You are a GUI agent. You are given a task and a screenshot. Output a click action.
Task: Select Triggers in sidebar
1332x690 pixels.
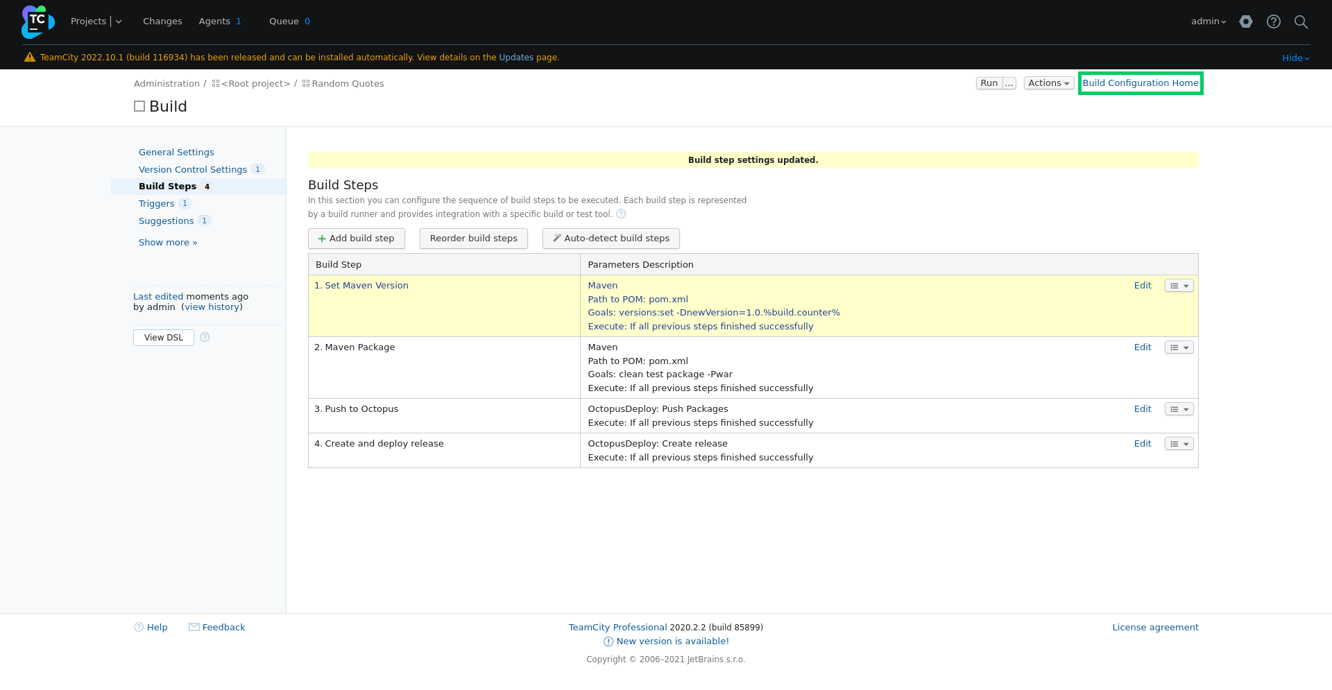coord(156,203)
